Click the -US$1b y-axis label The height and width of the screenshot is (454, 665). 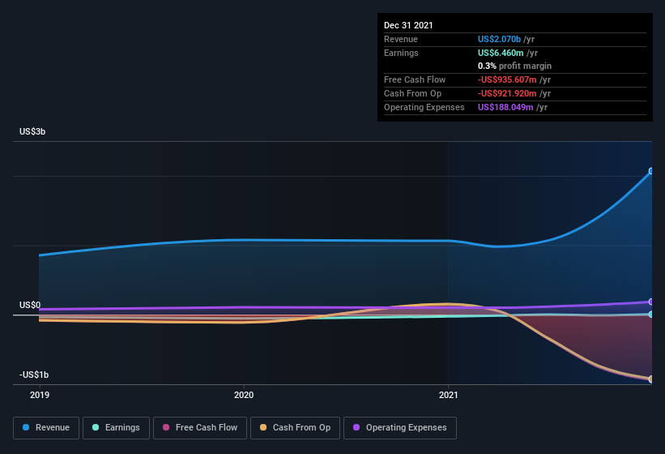pos(34,375)
